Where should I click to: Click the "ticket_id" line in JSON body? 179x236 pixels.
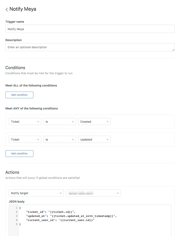tap(51, 212)
